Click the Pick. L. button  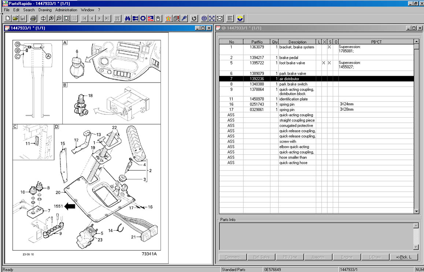pos(404,257)
